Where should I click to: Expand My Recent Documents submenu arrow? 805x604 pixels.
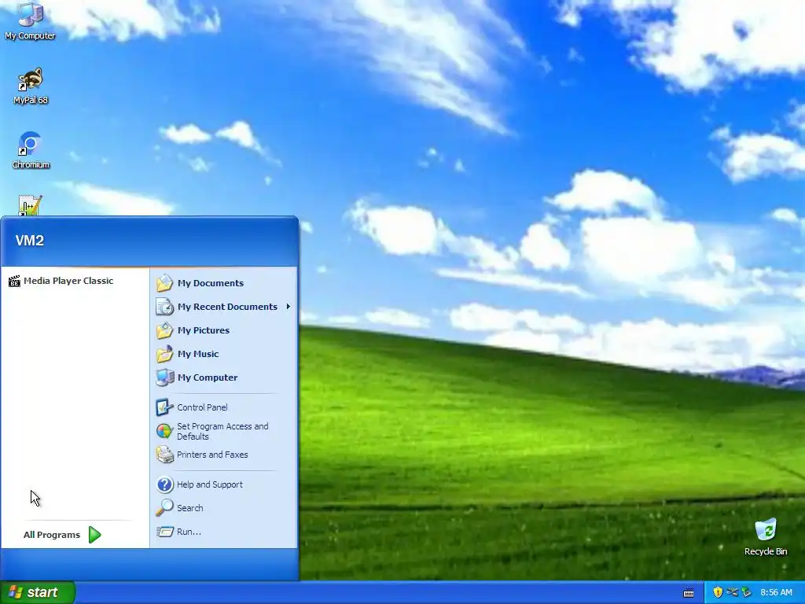coord(288,307)
